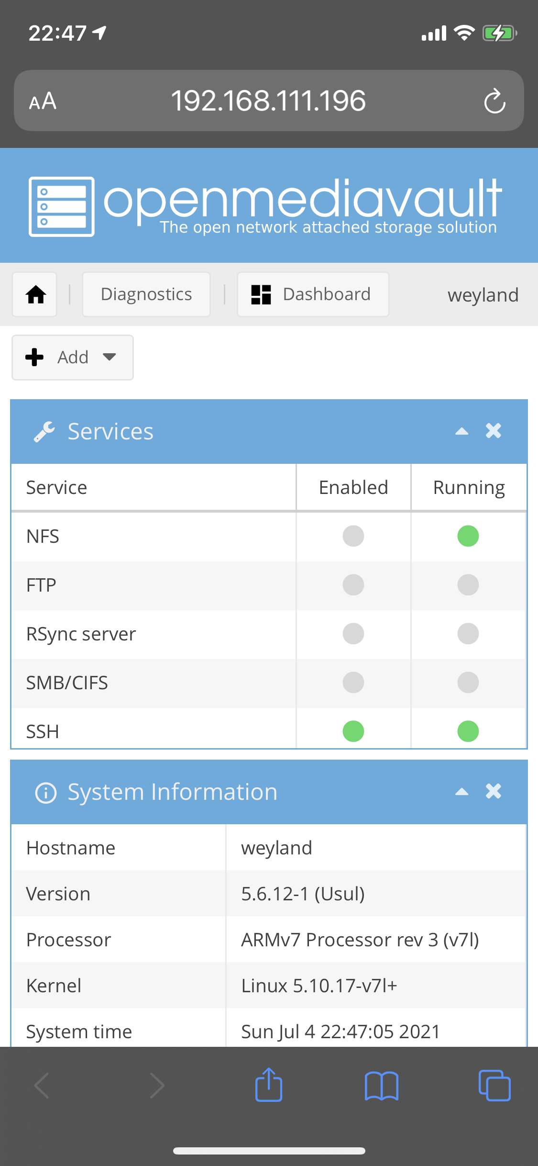Click the openmediavault logo icon
The image size is (538, 1166).
pyautogui.click(x=61, y=206)
